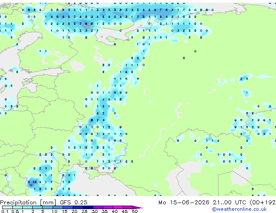Select the 'Mo 15-06-2026' date text
This screenshot has width=276, height=213.
point(184,203)
